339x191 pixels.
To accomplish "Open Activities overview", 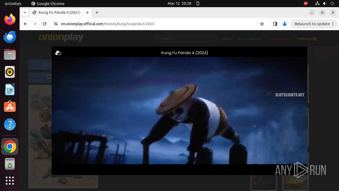I will [x=13, y=3].
